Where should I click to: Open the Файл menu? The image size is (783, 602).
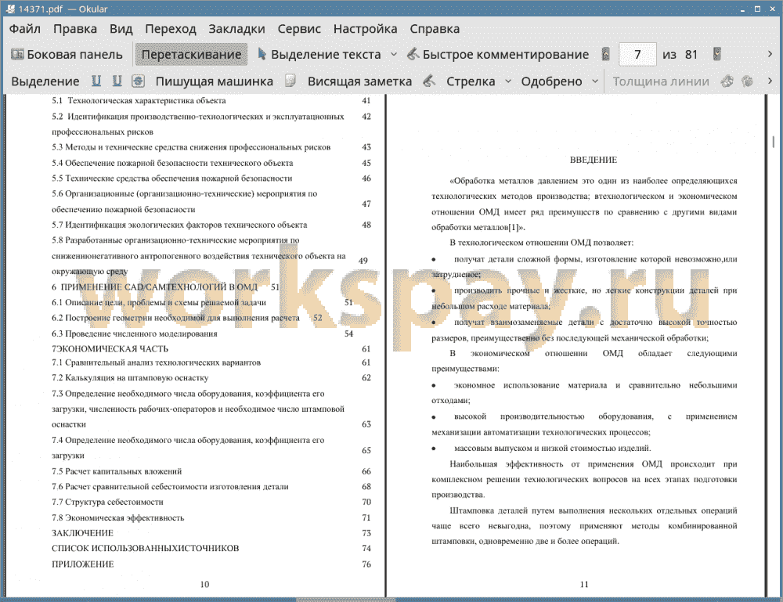point(25,29)
